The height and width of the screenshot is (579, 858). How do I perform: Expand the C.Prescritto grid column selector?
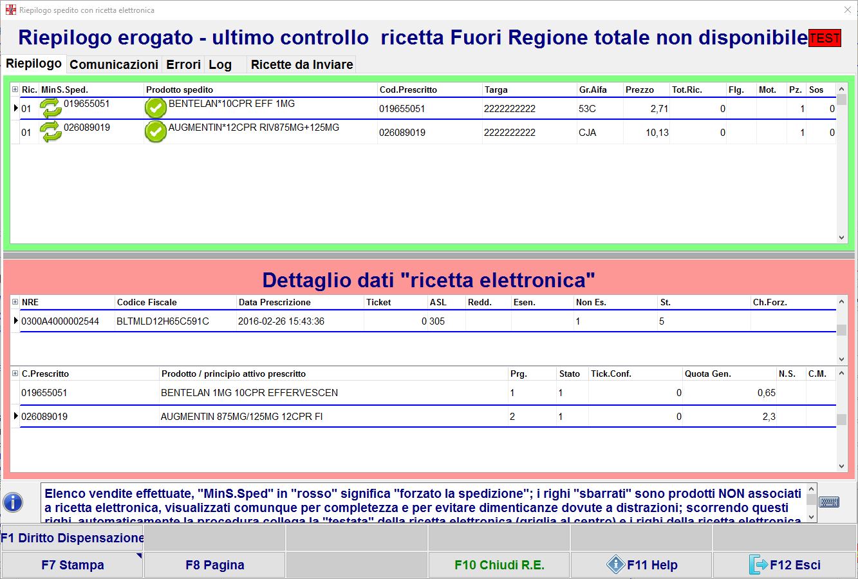15,374
